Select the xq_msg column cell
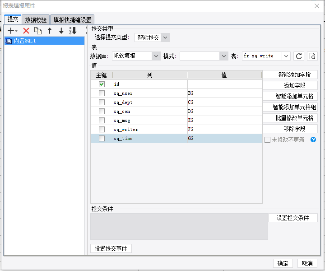325x271 pixels. (x=150, y=120)
